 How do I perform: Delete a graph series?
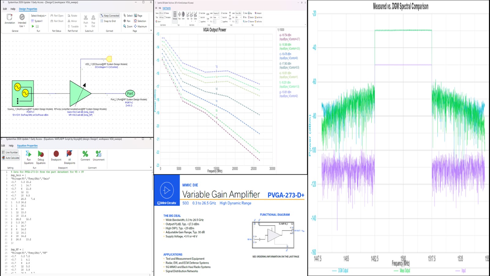pos(195,17)
